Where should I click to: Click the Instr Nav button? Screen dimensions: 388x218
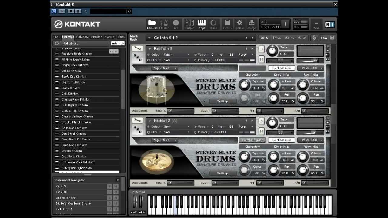[x=118, y=43]
